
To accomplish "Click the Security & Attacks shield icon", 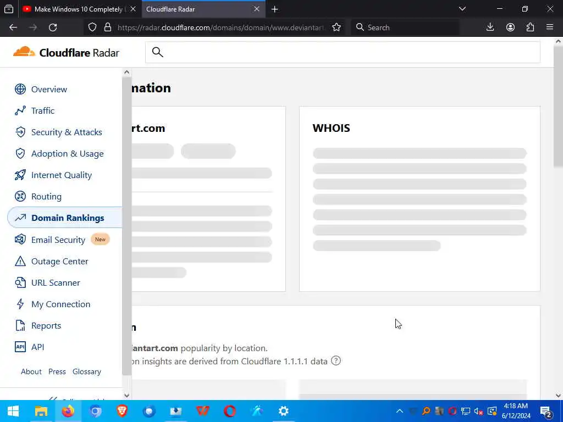I will tap(20, 132).
